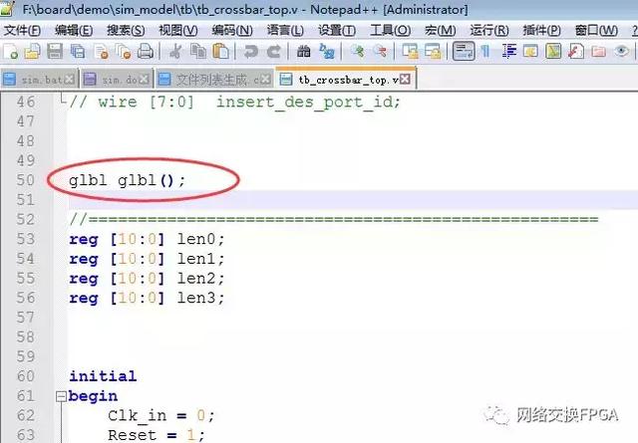638x443 pixels.
Task: Open the 运行(R) menu
Action: [489, 30]
